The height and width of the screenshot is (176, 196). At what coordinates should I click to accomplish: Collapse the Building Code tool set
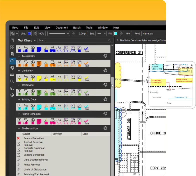(x=19, y=100)
